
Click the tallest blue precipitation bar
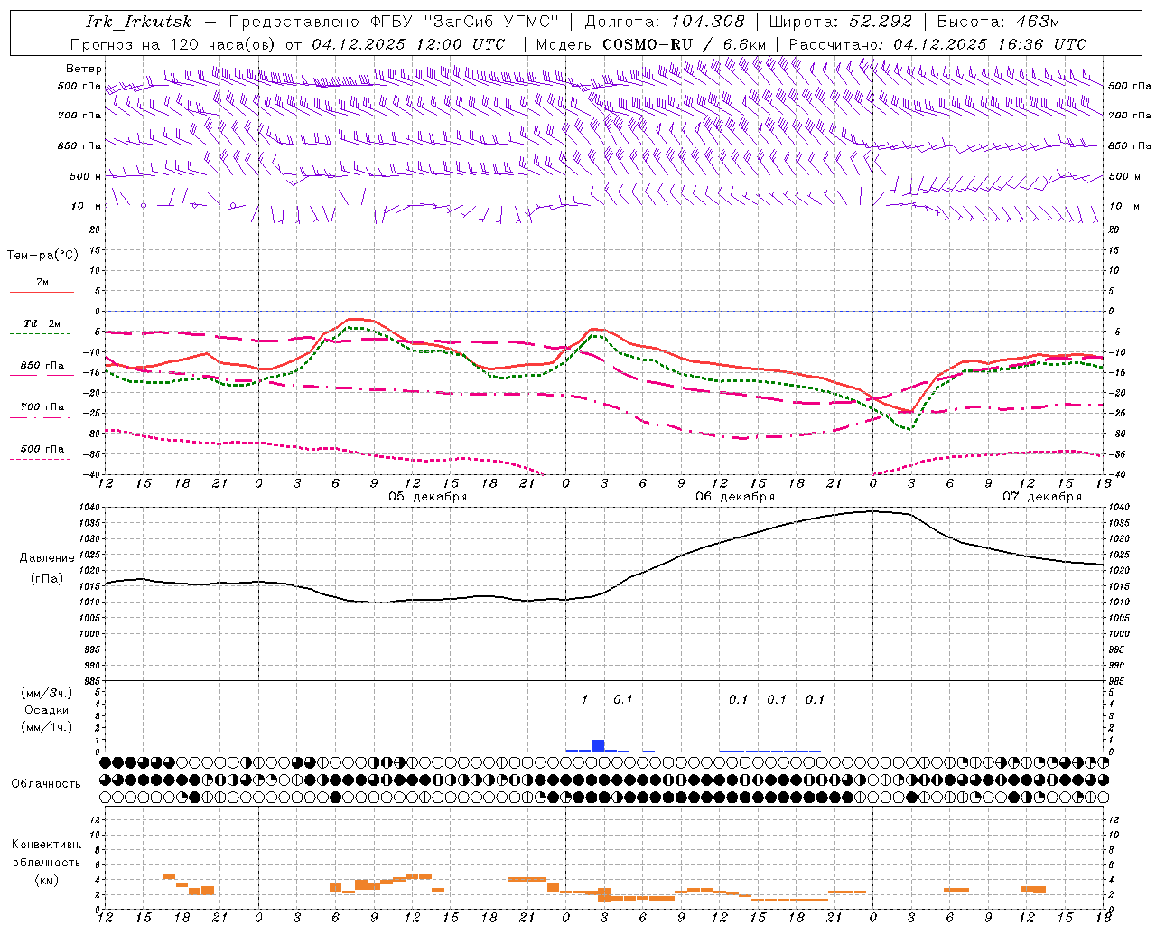coord(598,745)
